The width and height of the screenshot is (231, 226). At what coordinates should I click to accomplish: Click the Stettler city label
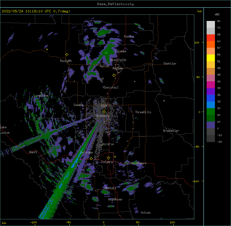(x=170, y=64)
